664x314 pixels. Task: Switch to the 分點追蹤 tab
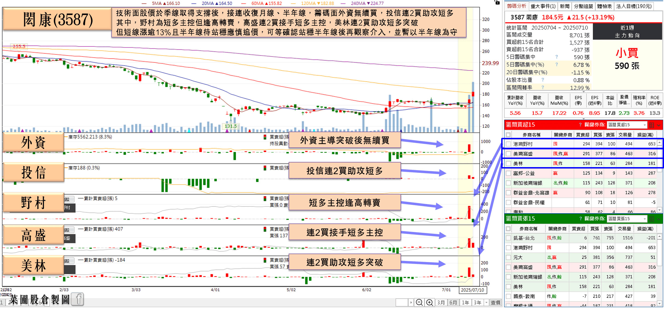coord(583,6)
